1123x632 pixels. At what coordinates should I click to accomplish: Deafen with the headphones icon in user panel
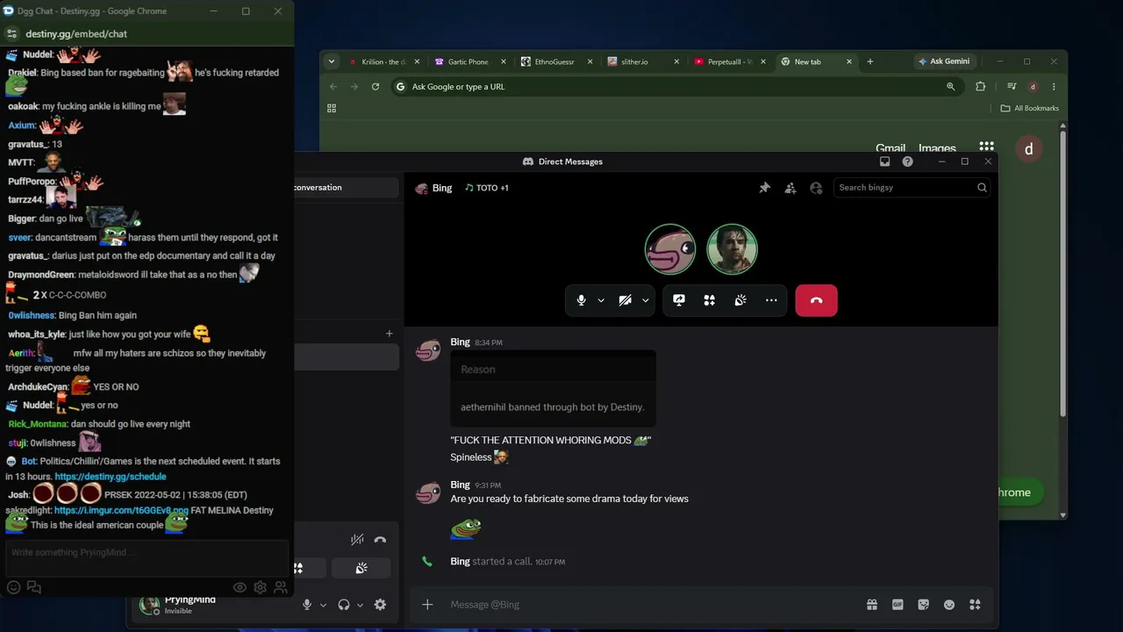(x=344, y=605)
